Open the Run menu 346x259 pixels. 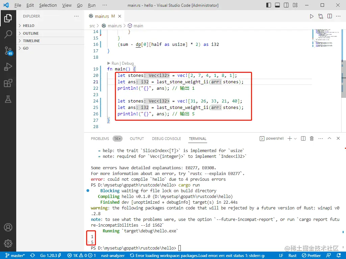tap(92, 5)
